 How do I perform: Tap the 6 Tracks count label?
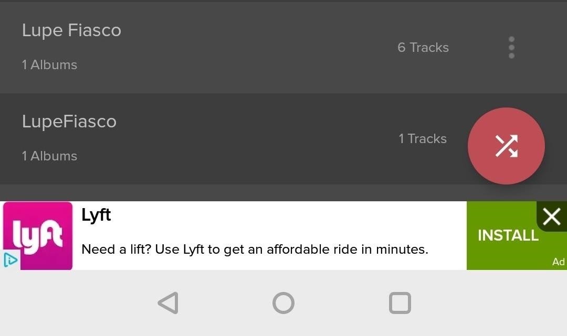coord(423,48)
